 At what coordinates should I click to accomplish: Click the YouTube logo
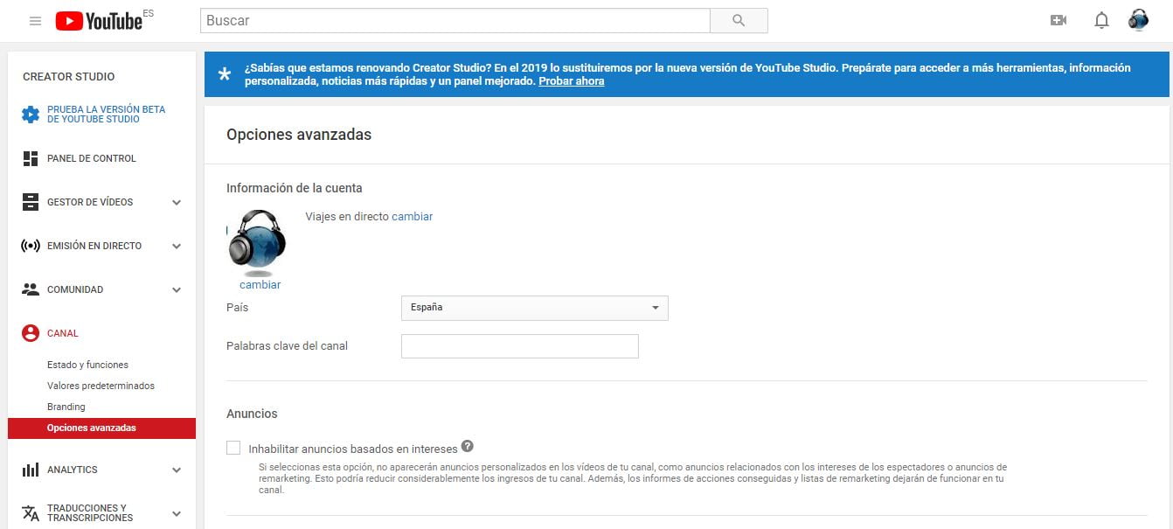tap(99, 21)
